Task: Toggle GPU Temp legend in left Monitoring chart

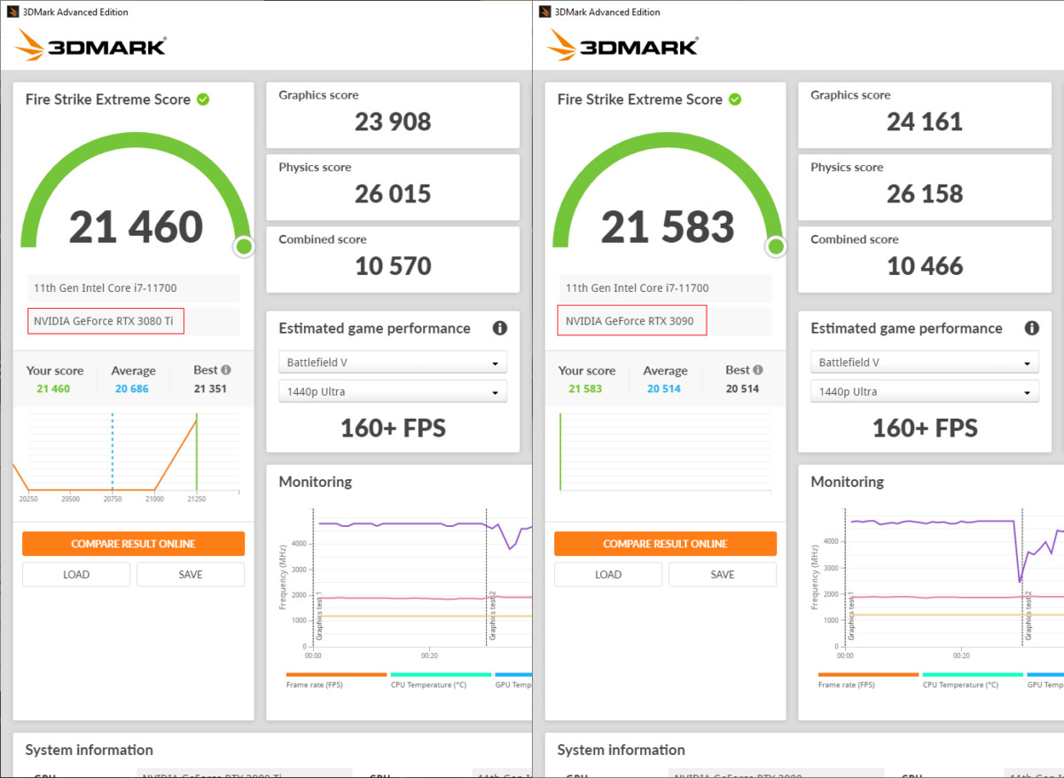Action: coord(513,680)
